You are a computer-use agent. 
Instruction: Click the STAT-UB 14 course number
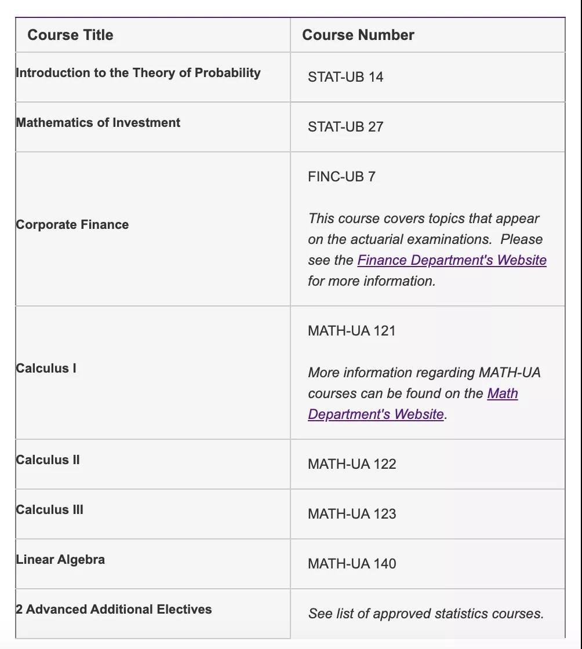345,77
